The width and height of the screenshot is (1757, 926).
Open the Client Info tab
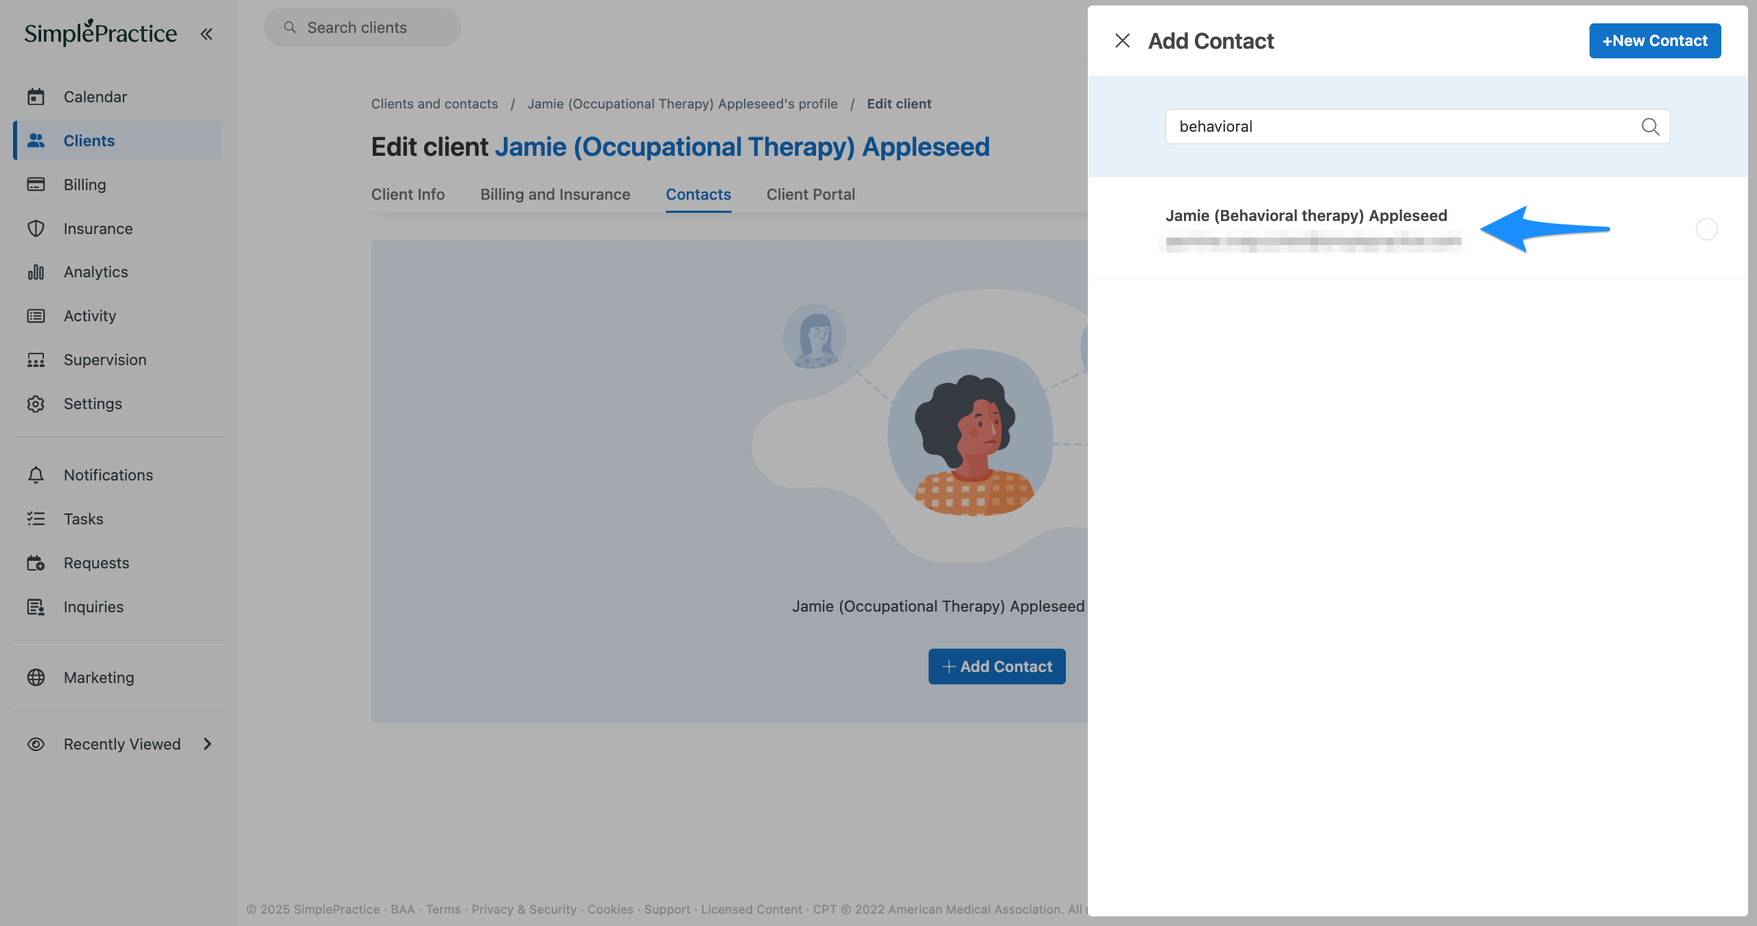[408, 194]
